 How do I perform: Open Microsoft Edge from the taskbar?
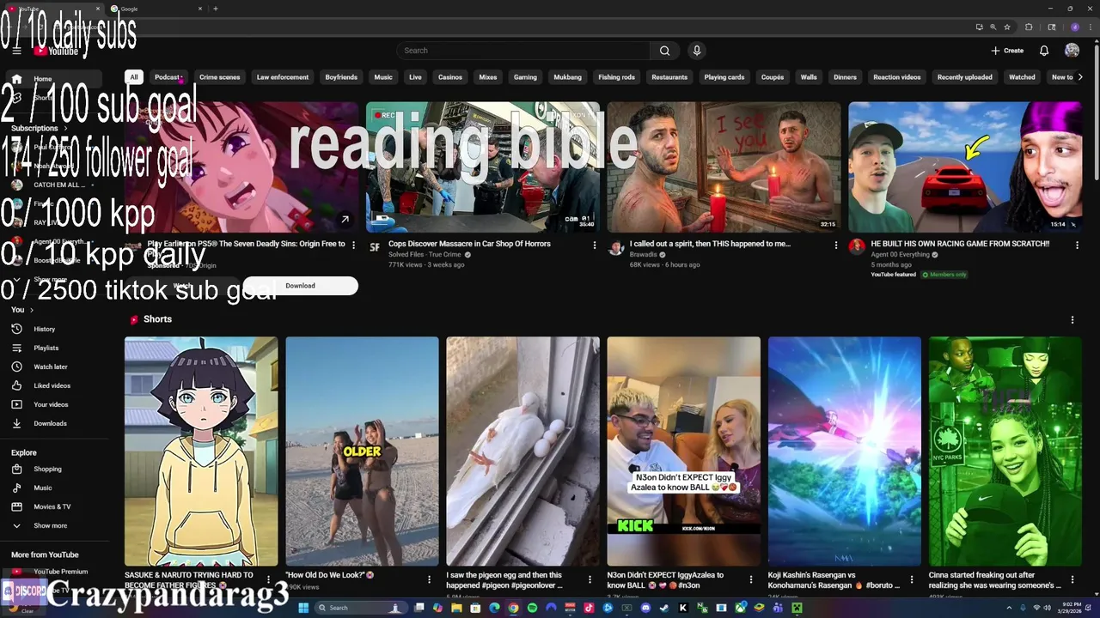click(x=494, y=608)
